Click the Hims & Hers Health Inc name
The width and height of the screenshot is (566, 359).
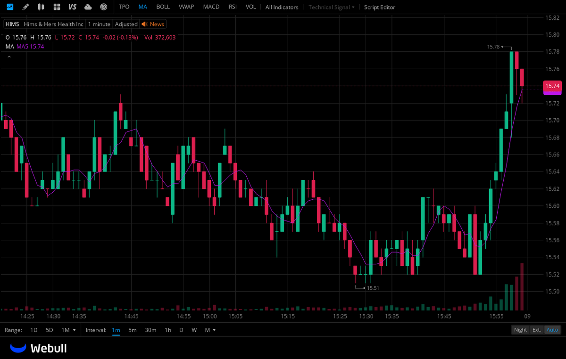54,24
